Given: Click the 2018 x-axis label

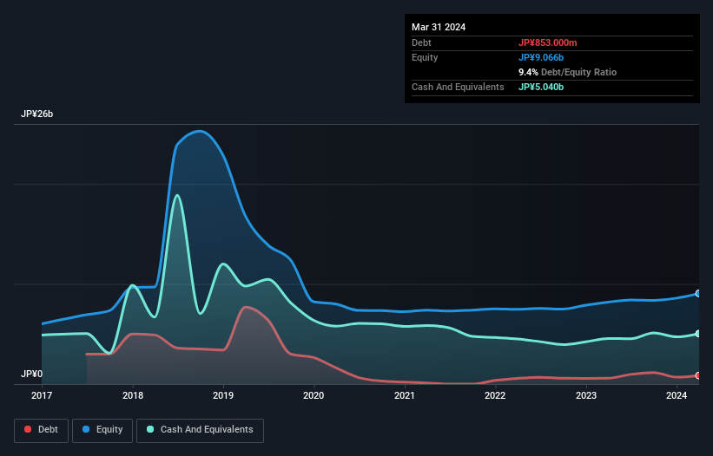Looking at the screenshot, I should (x=133, y=395).
